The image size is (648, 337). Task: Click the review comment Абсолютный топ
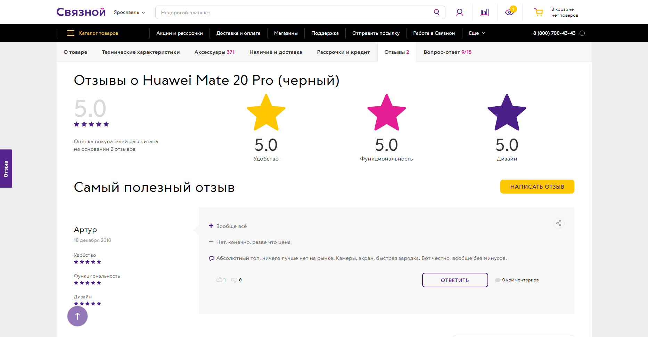pos(361,258)
